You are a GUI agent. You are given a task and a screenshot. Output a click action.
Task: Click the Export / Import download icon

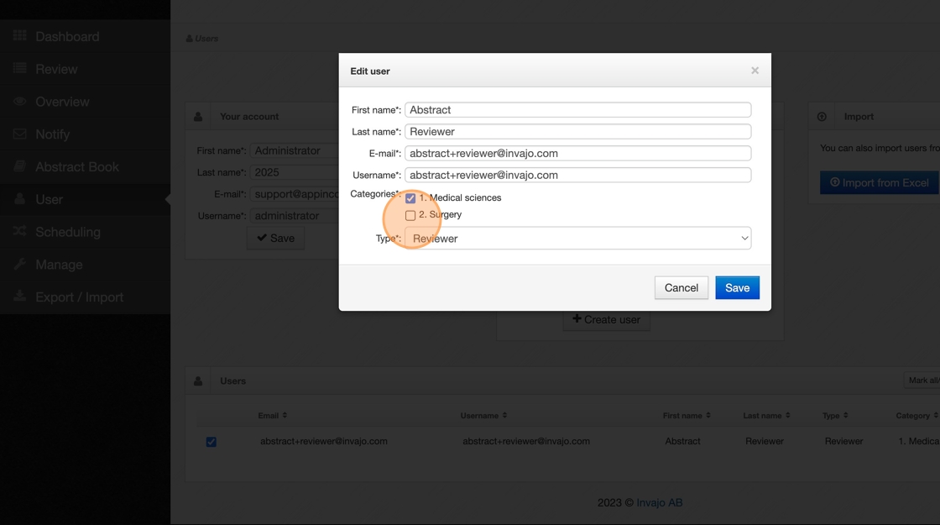20,295
